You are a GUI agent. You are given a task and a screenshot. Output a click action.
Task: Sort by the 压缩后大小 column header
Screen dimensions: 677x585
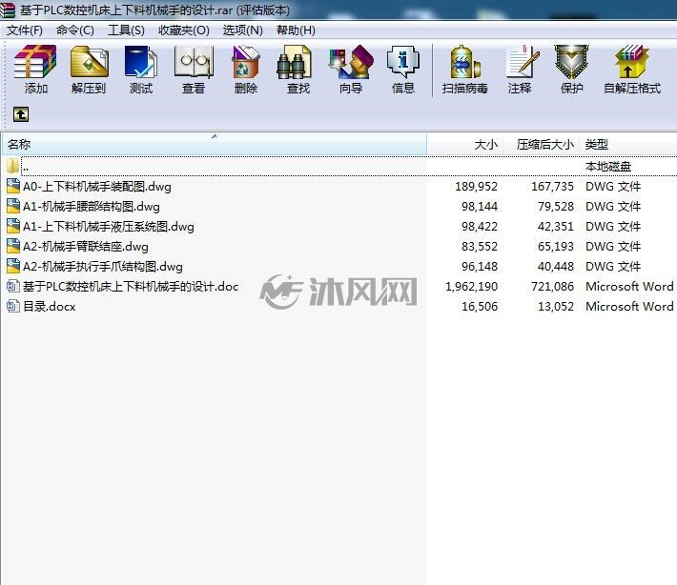[542, 145]
